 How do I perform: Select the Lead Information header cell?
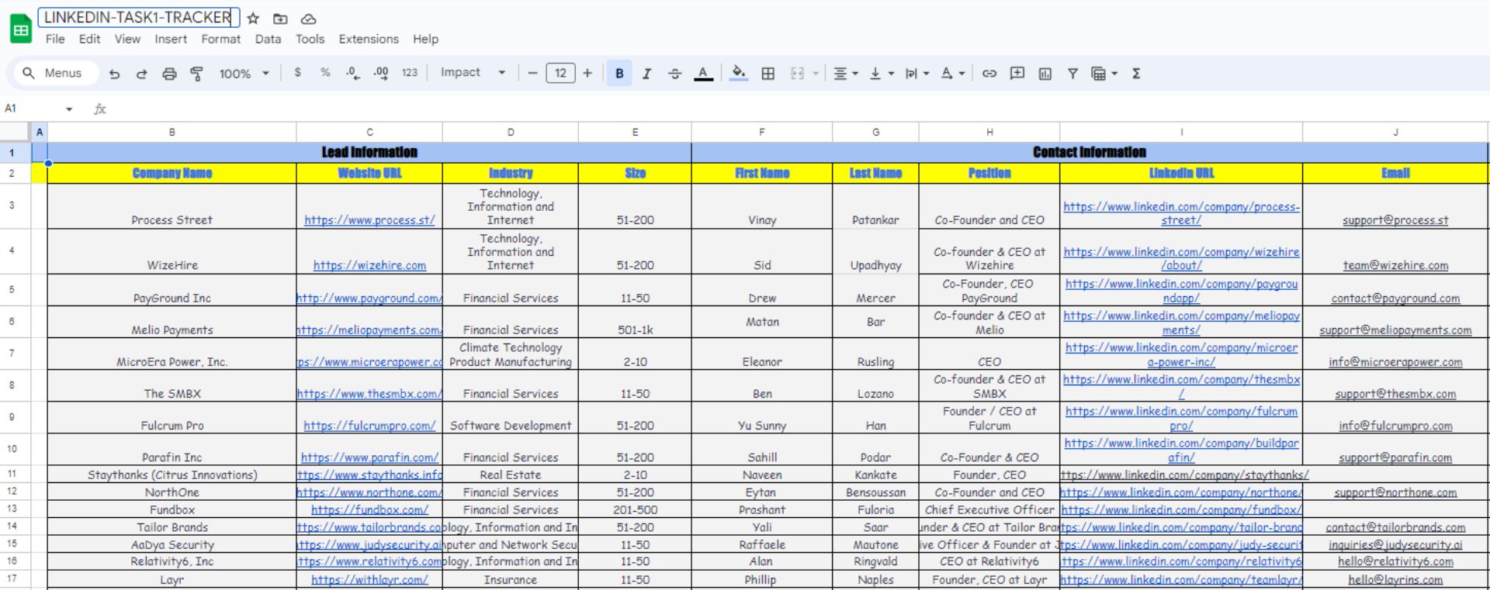pyautogui.click(x=369, y=152)
